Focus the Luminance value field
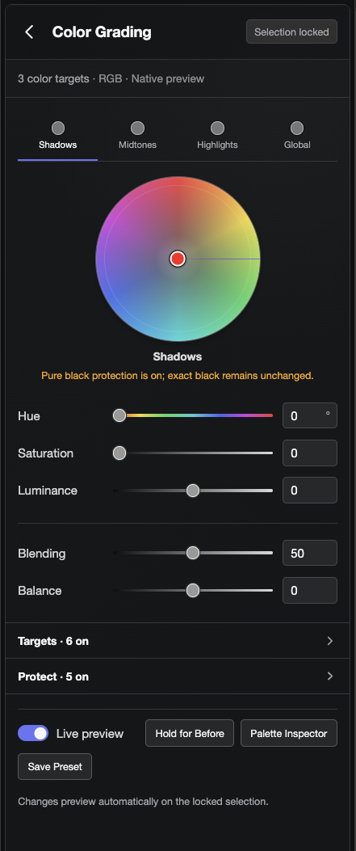 pos(310,490)
